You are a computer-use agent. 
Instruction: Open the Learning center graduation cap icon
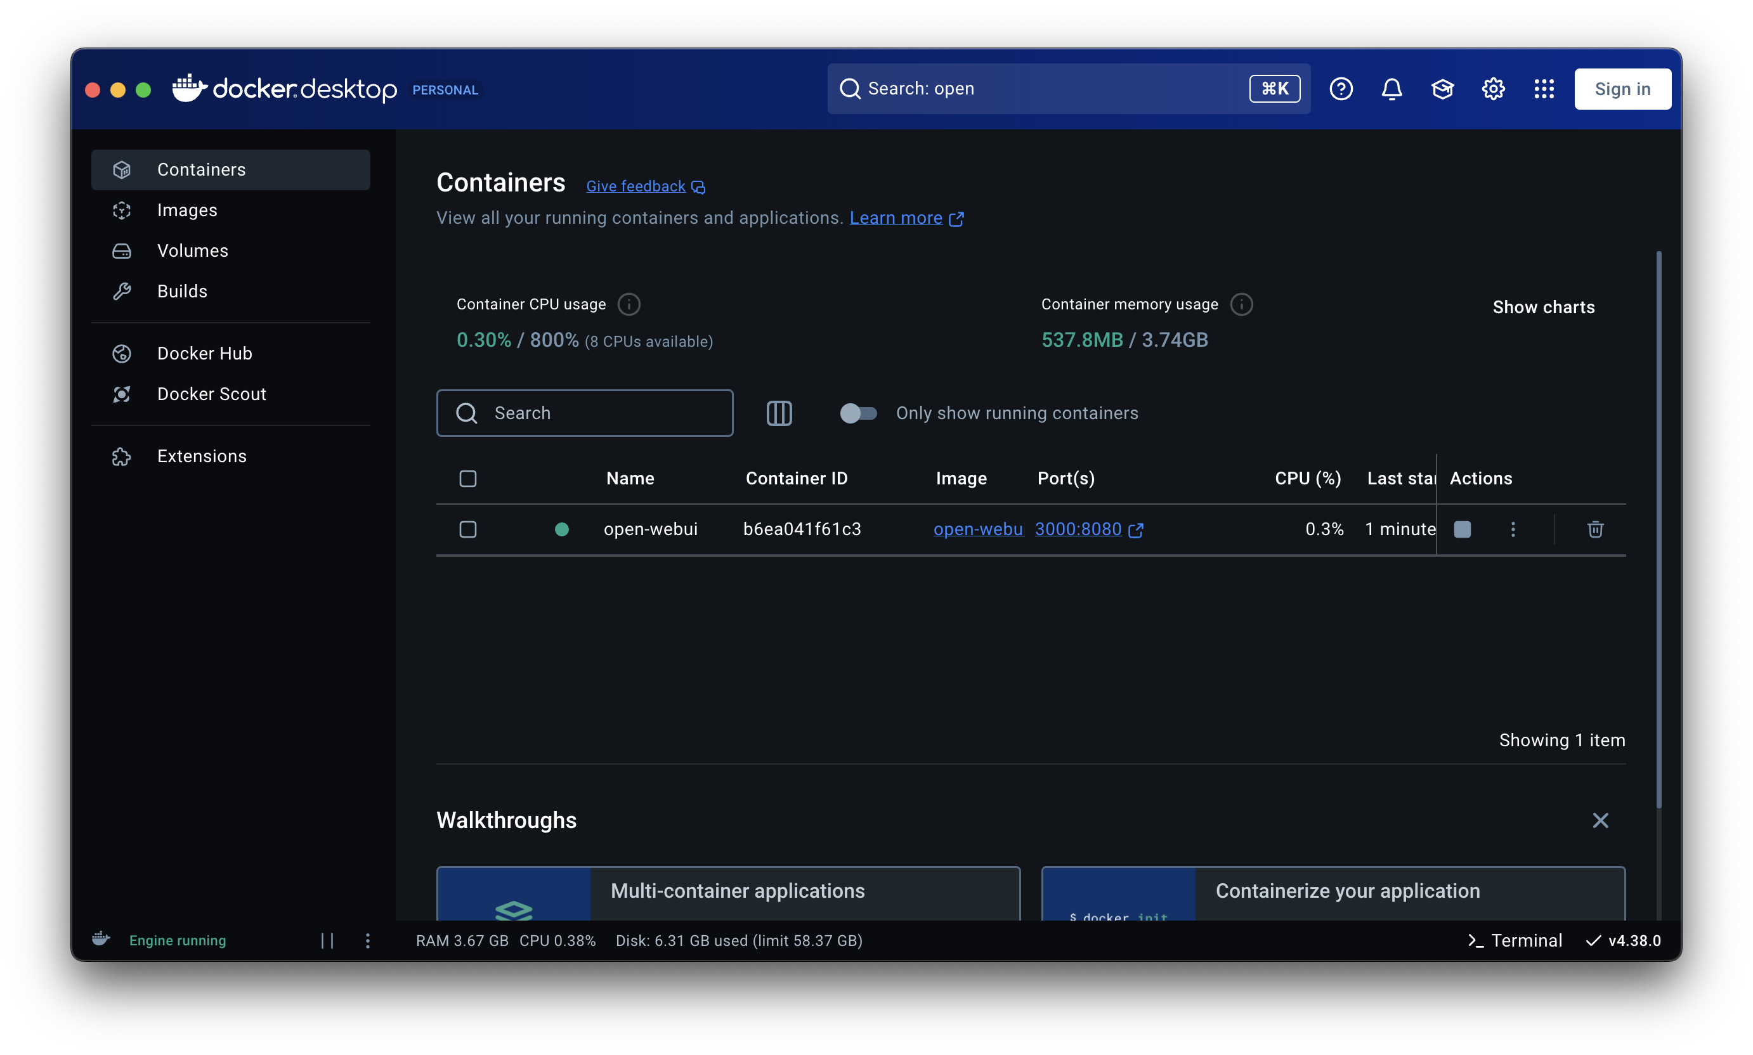pyautogui.click(x=1442, y=89)
